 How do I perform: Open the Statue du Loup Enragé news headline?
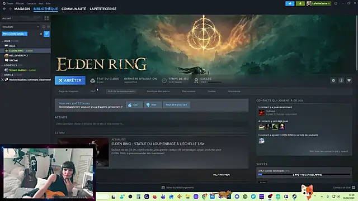click(x=158, y=144)
